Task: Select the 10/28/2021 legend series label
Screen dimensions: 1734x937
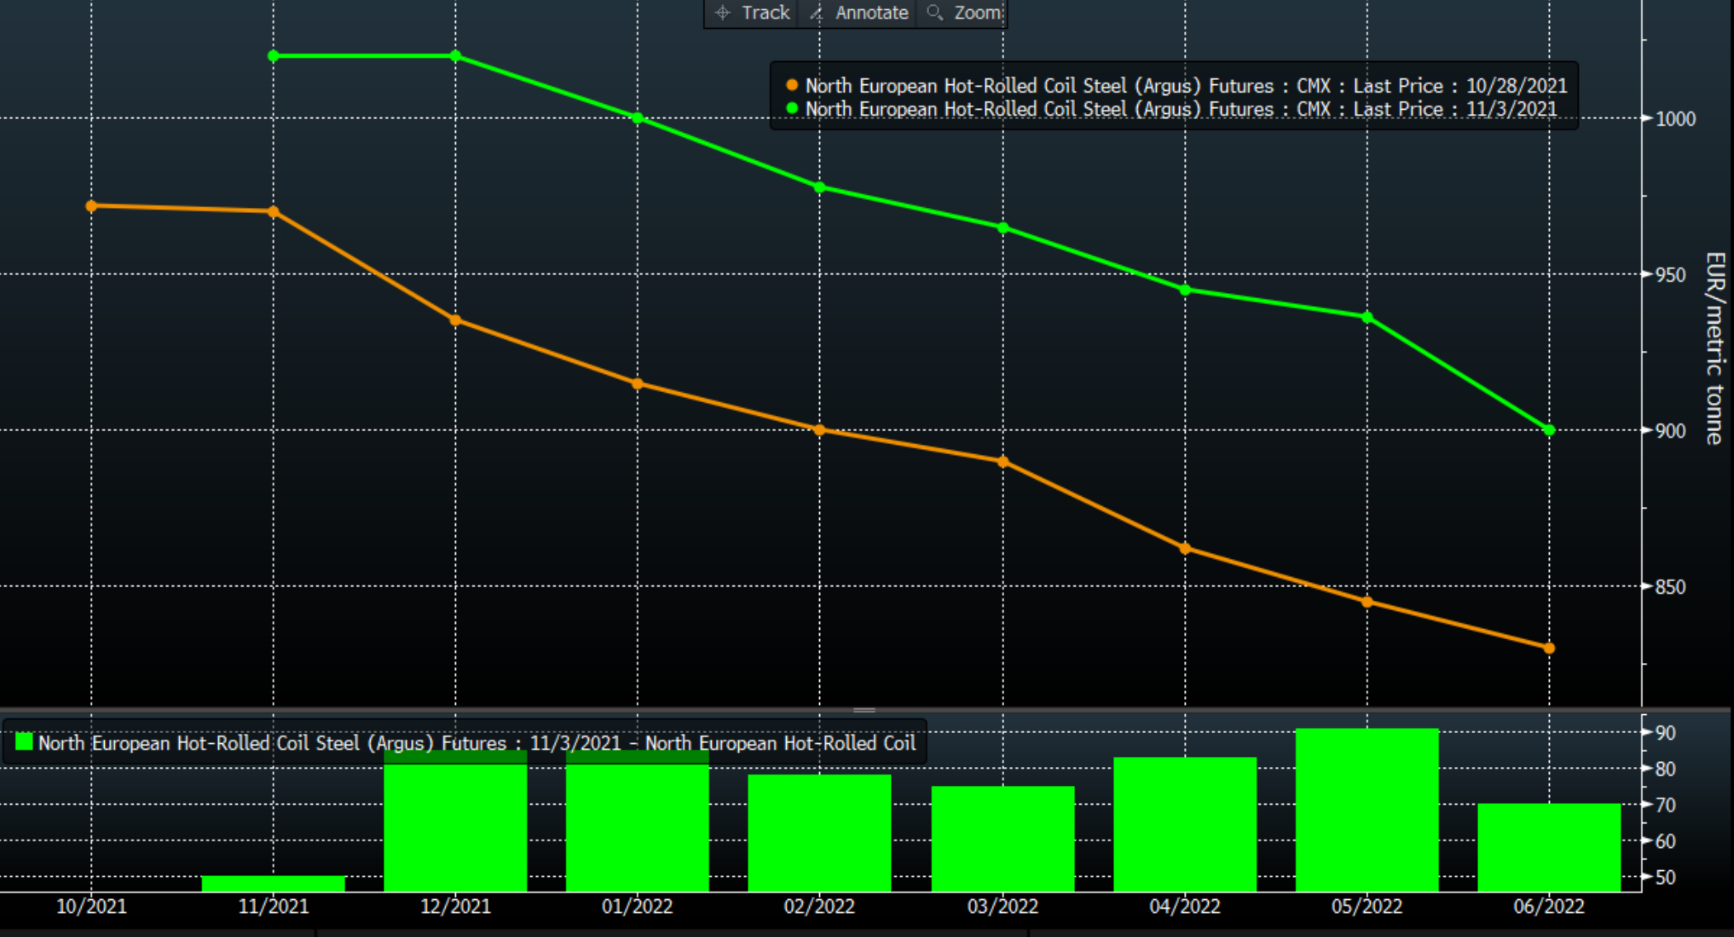Action: 1186,86
